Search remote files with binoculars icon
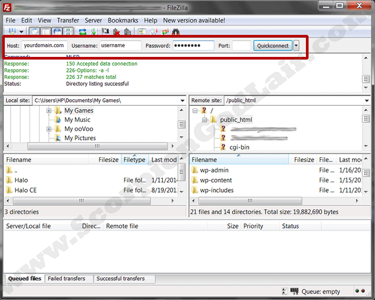This screenshot has width=375, height=300. (176, 31)
